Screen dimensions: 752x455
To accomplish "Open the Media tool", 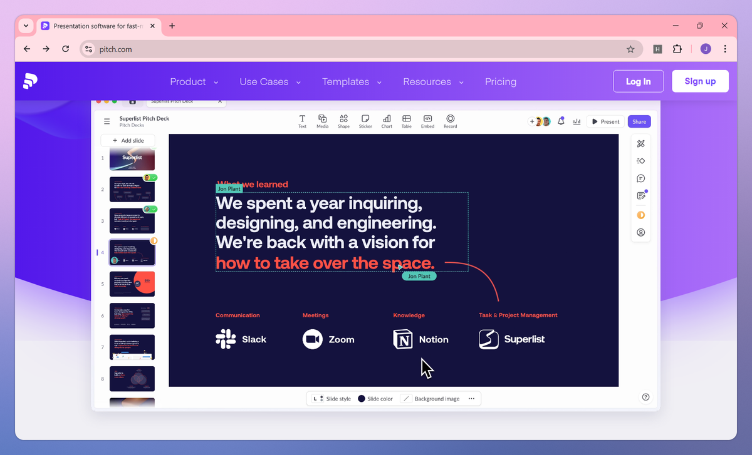I will (322, 121).
